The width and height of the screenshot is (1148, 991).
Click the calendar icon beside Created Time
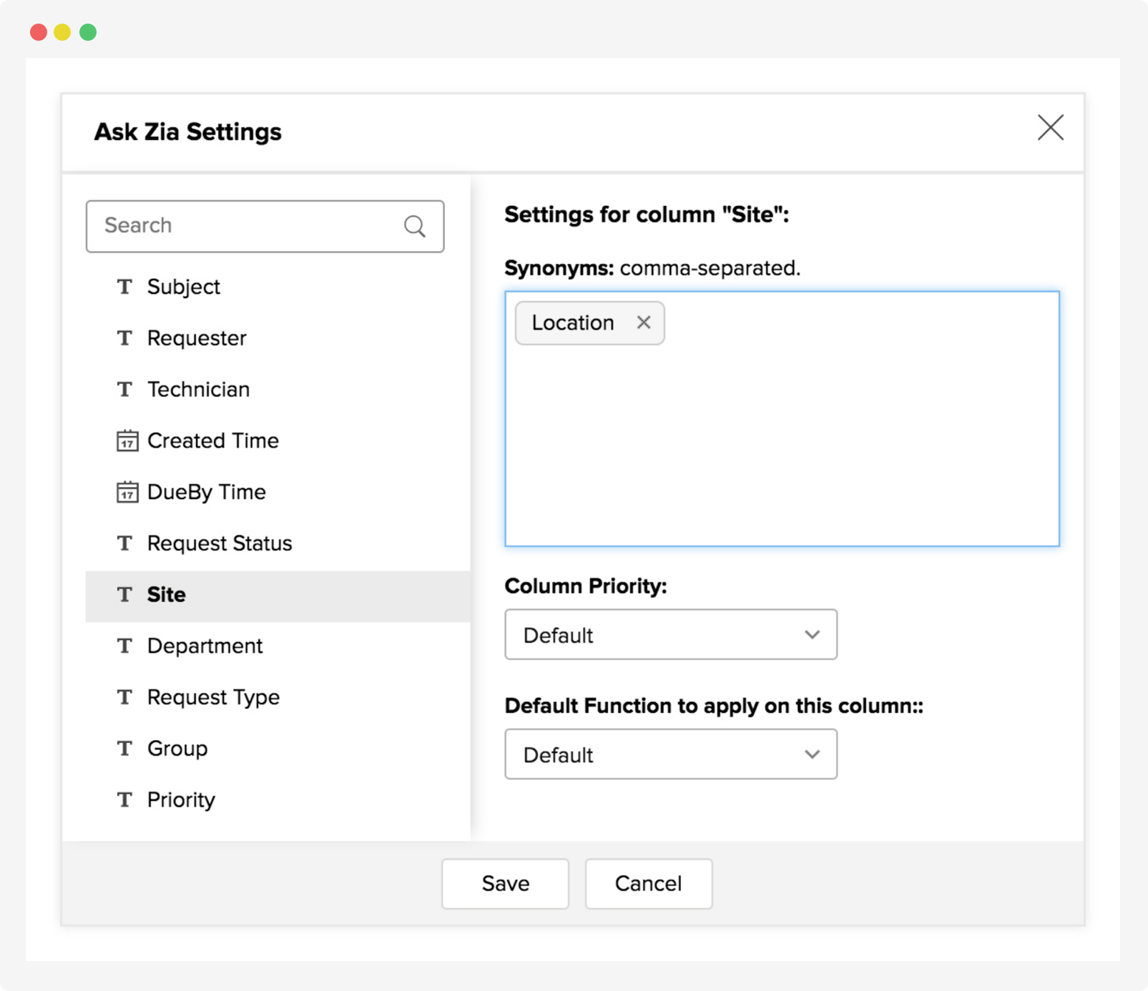127,440
